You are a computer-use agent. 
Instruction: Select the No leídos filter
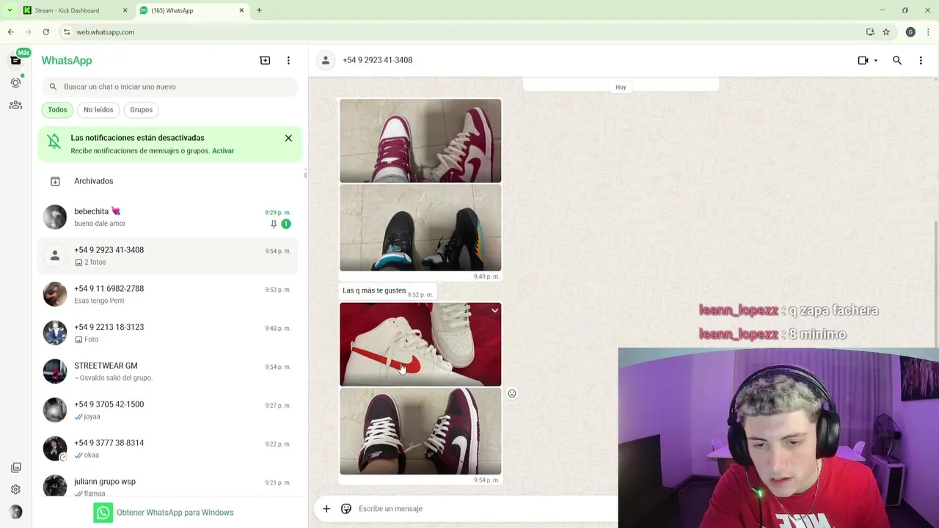pyautogui.click(x=98, y=109)
